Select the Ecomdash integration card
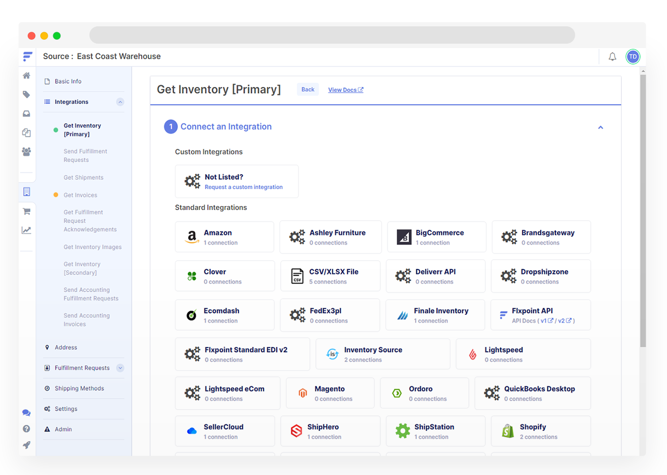667x475 pixels. tap(224, 315)
